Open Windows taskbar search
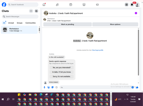This screenshot has height=106, width=143. (x=8, y=99)
